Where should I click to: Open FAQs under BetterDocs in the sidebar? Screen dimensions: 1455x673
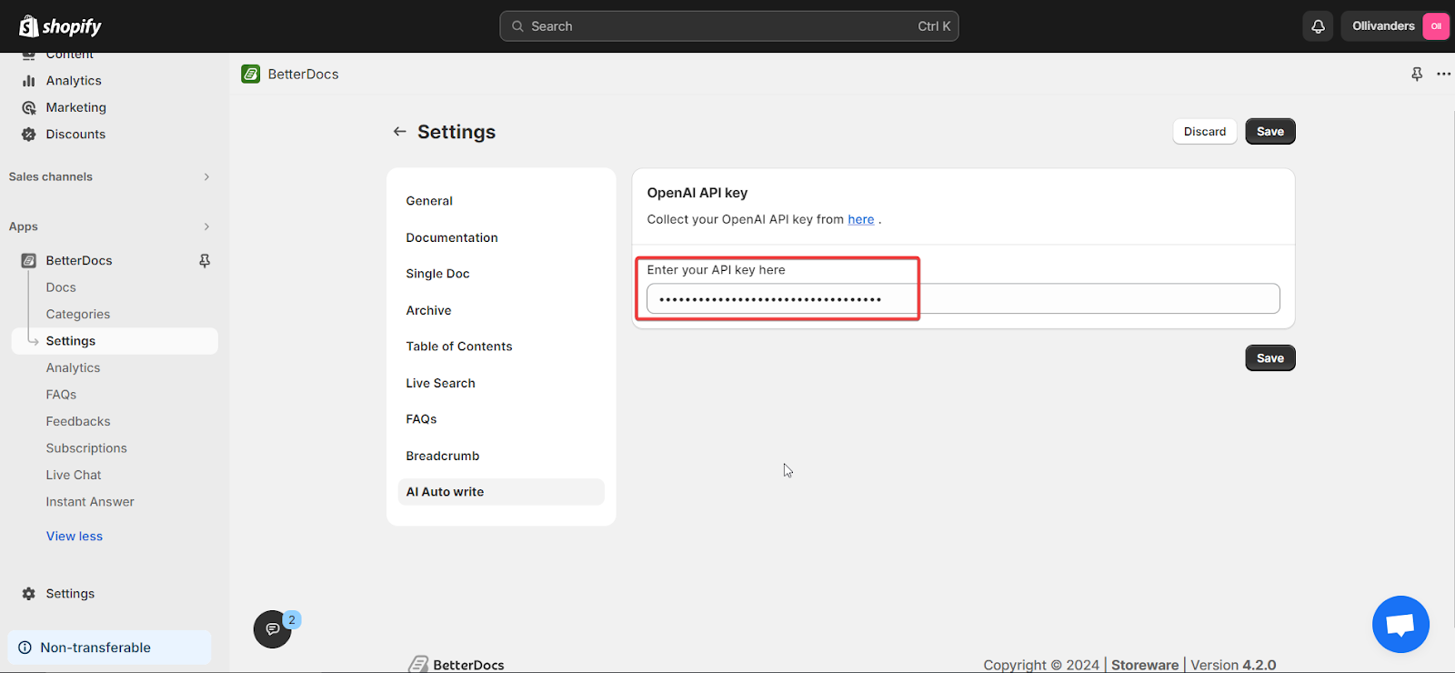point(61,395)
